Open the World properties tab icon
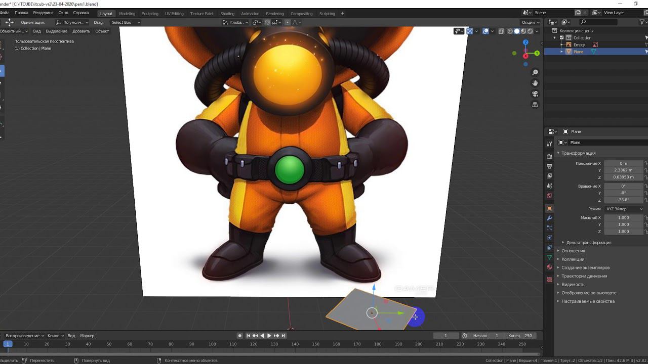This screenshot has height=364, width=648. click(549, 196)
